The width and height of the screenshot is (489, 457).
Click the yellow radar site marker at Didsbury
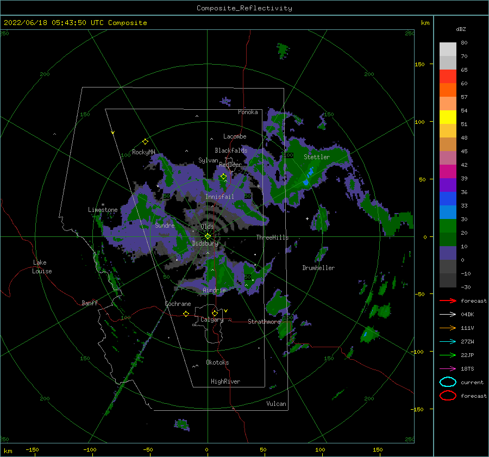pos(208,236)
